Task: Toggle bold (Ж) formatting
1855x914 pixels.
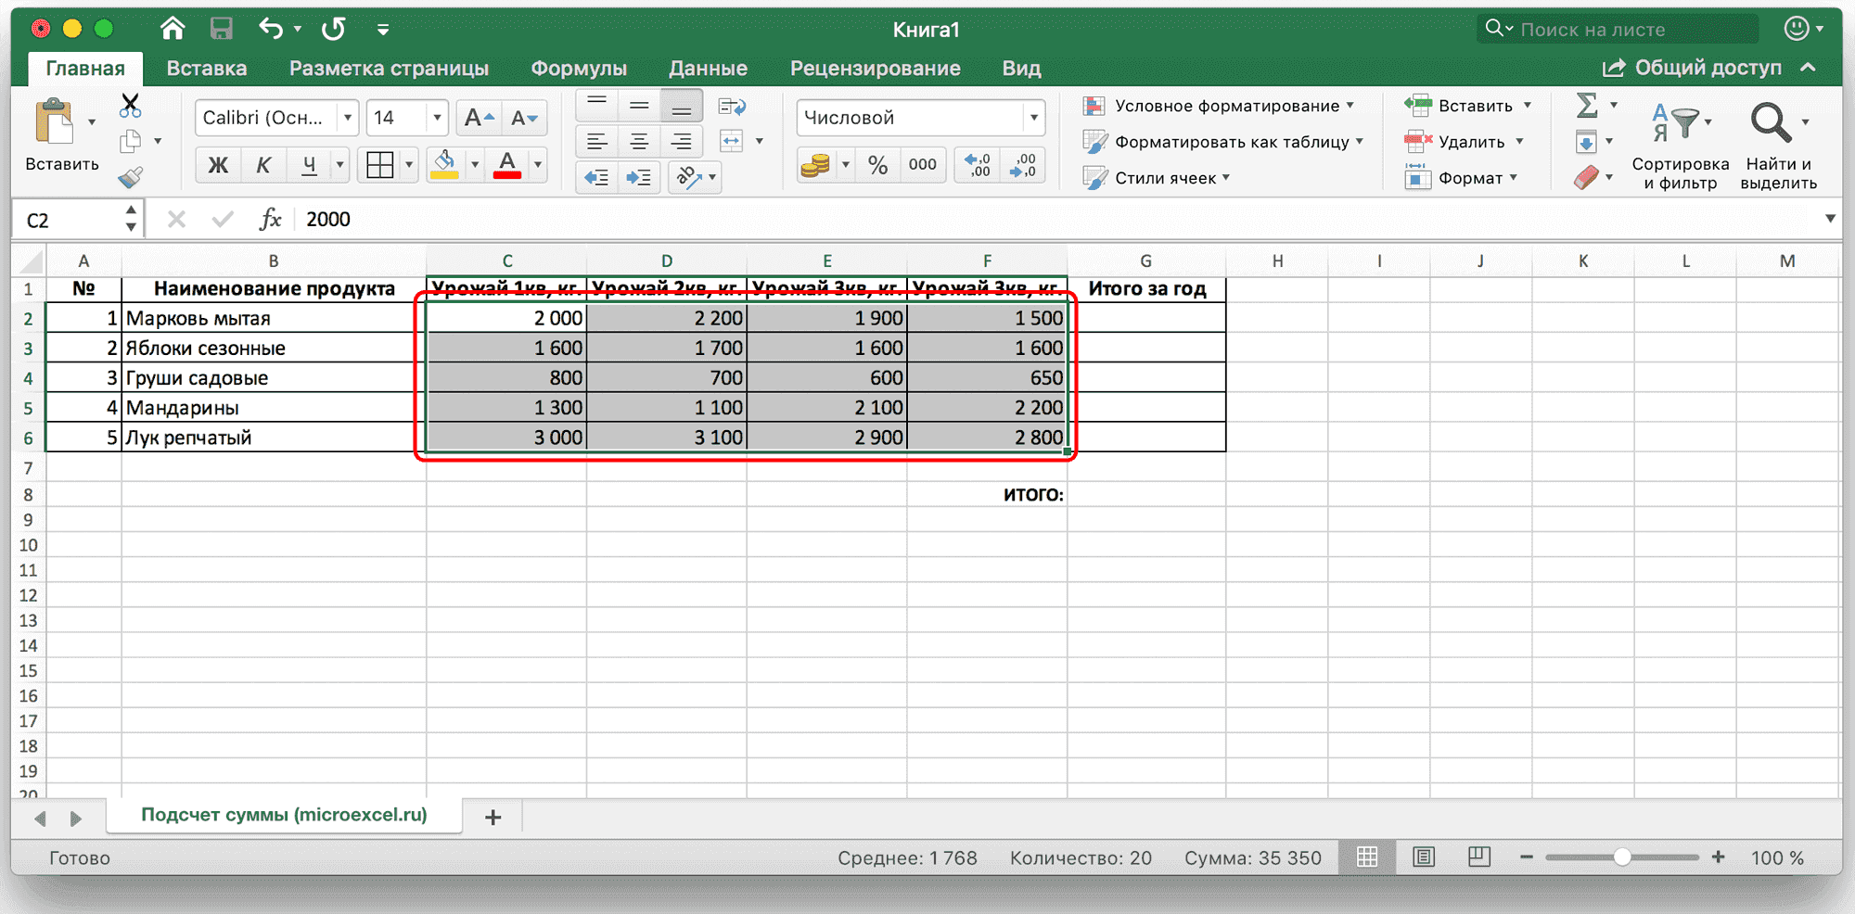Action: coord(218,164)
